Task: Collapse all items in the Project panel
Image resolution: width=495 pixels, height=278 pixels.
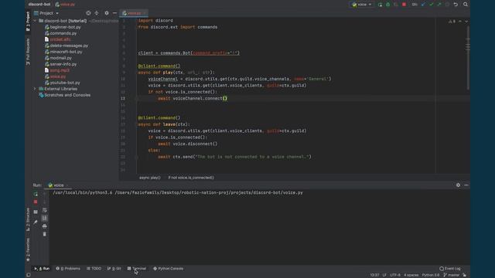Action: (x=97, y=13)
